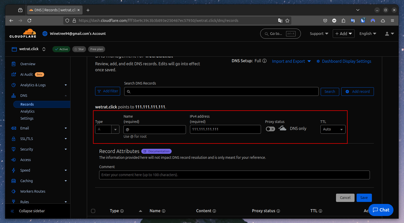This screenshot has width=404, height=223.
Task: Click the Search DNS Records field
Action: pos(221,92)
